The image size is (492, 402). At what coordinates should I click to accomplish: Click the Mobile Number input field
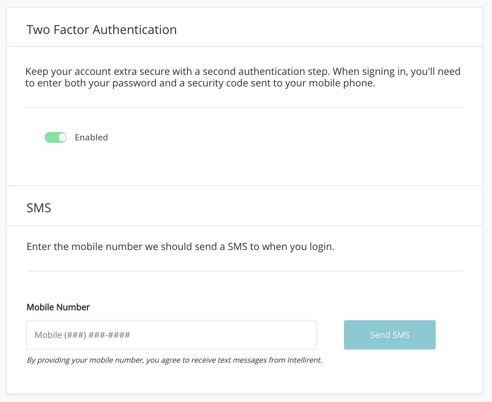coord(171,335)
